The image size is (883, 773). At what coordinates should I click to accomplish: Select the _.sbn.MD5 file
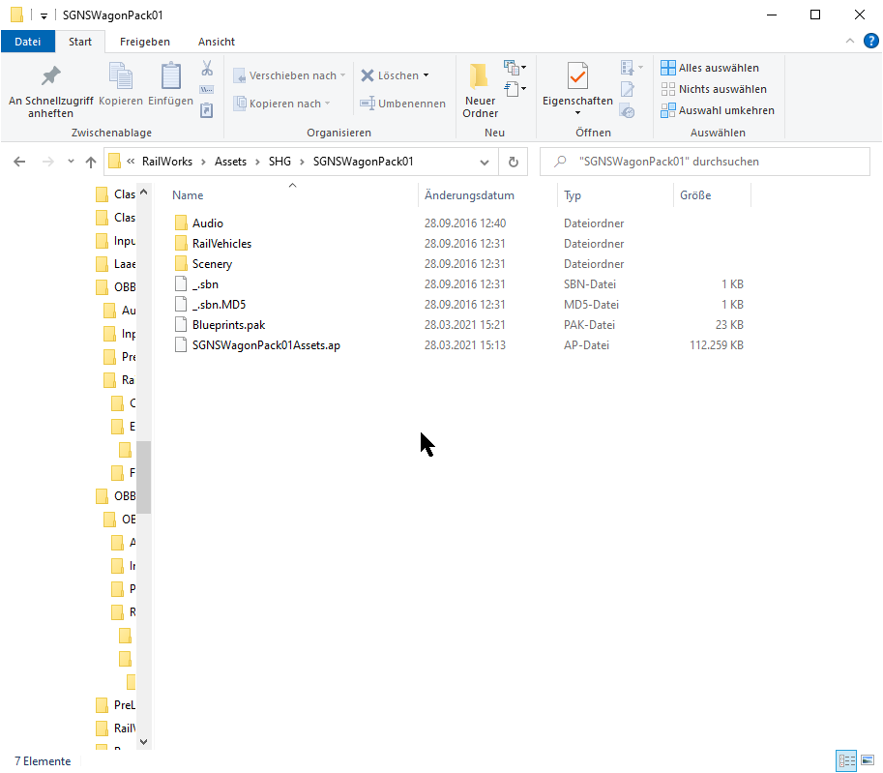219,304
